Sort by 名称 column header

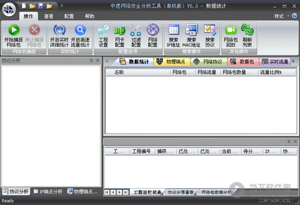(x=138, y=72)
